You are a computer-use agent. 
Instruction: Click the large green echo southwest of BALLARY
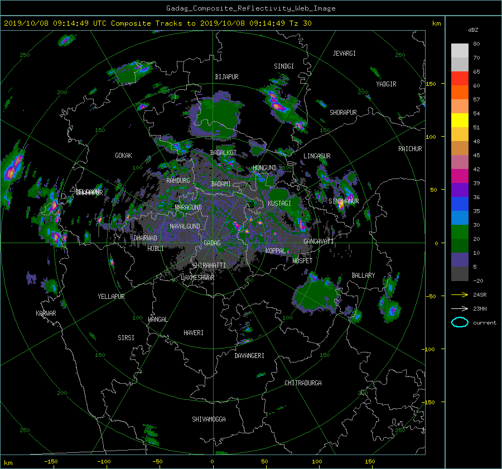[316, 296]
